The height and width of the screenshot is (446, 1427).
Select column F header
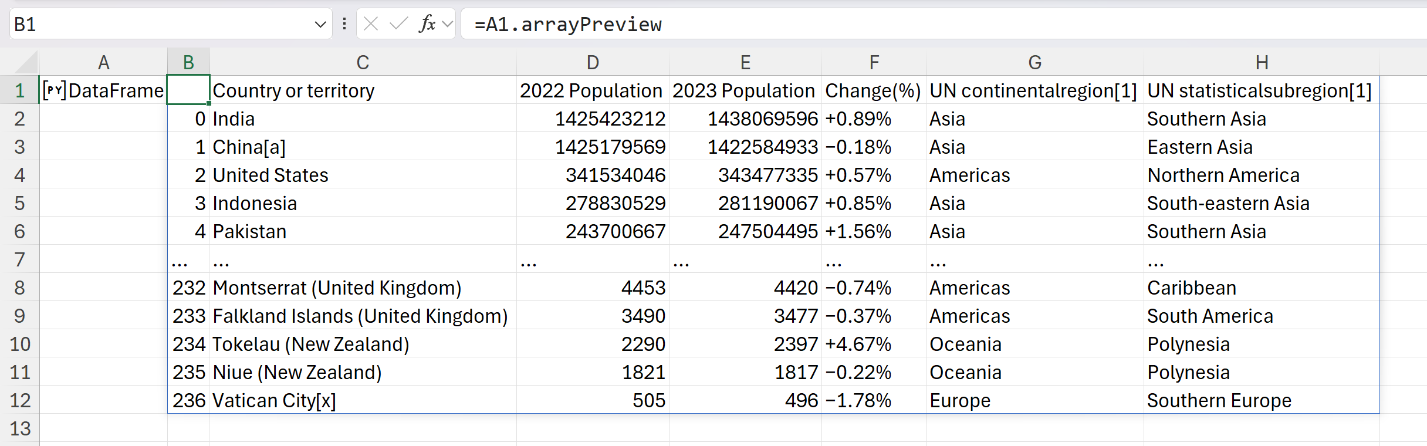(x=874, y=62)
